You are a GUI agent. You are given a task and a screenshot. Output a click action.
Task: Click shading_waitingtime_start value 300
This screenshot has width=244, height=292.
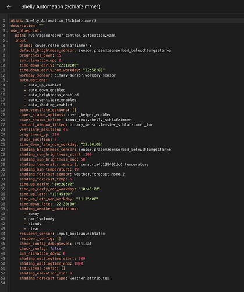(82, 258)
